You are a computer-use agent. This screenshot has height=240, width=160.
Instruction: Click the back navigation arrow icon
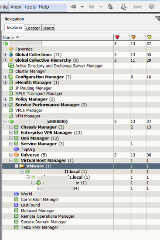click(73, 7)
